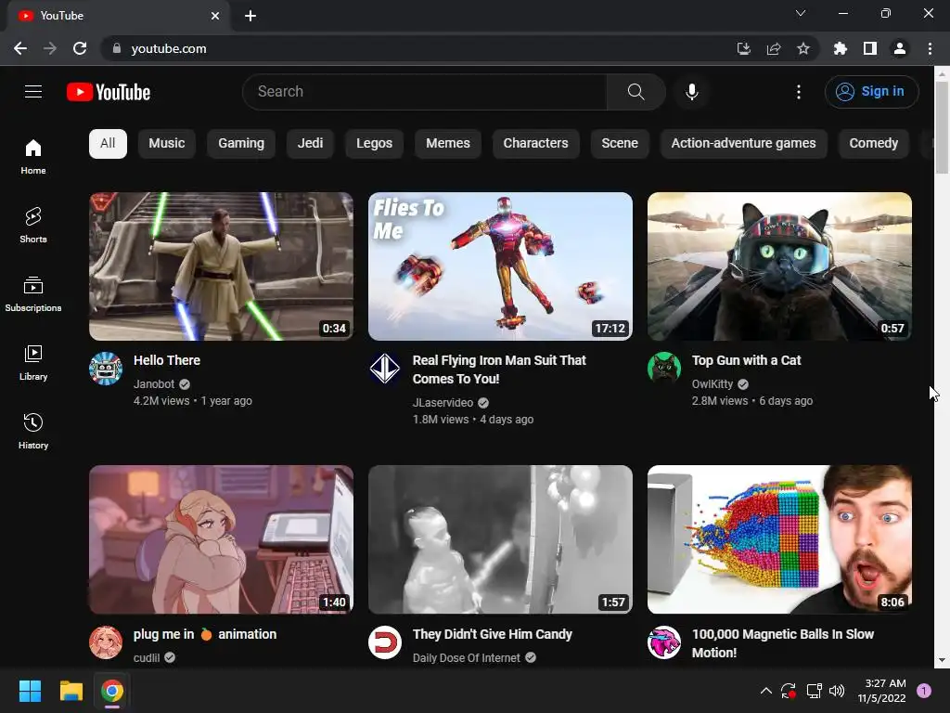View site info lock icon

point(117,48)
